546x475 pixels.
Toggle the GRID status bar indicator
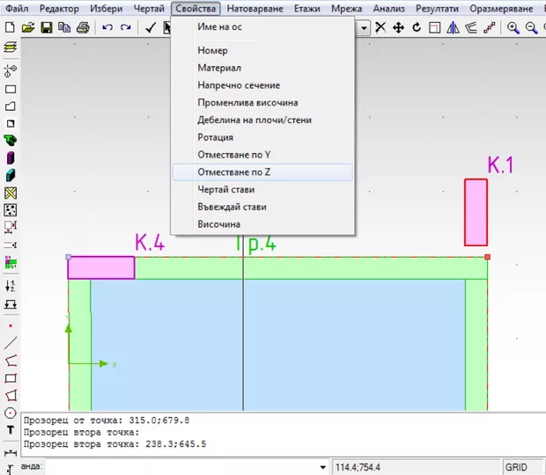click(x=516, y=466)
